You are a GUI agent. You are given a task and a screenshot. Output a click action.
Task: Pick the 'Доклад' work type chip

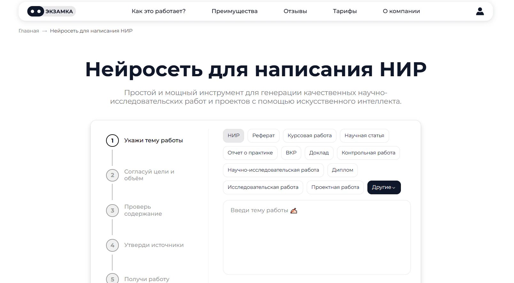[319, 153]
